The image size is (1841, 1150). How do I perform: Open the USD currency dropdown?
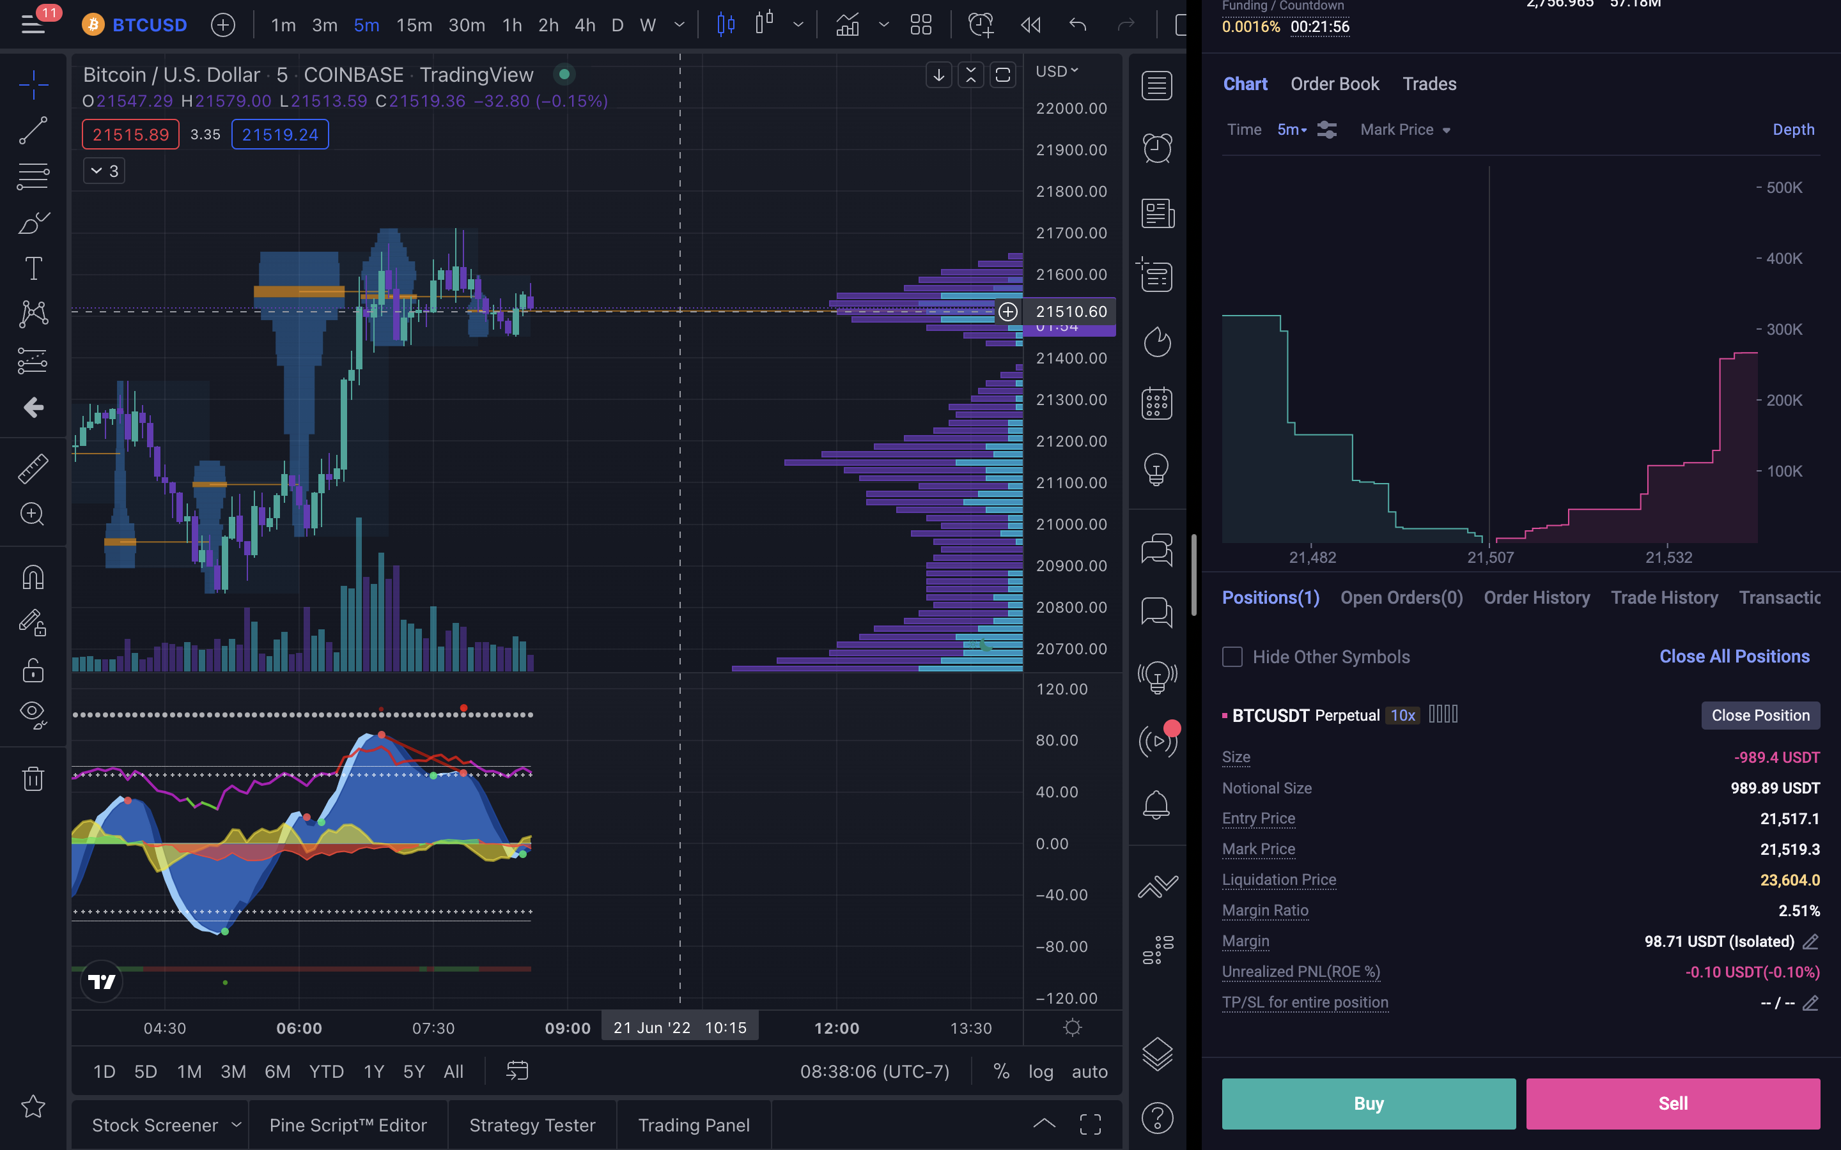coord(1057,72)
